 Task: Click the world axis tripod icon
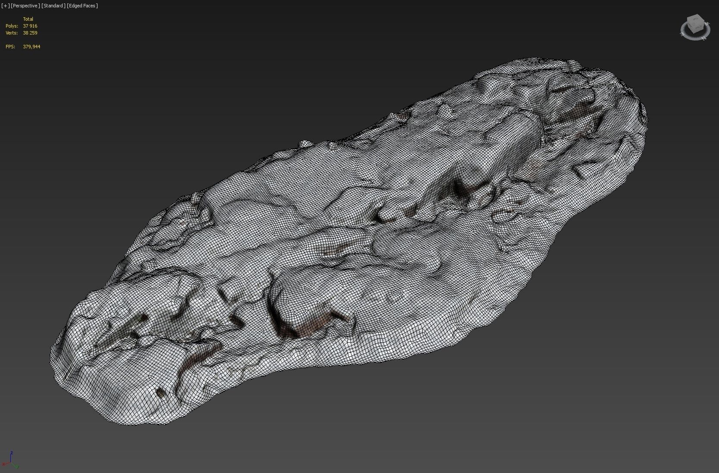[x=10, y=460]
